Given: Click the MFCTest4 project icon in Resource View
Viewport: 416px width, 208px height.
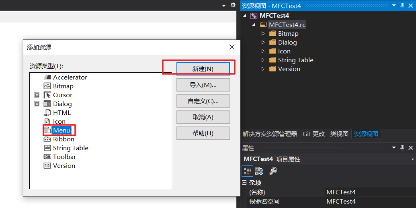Looking at the screenshot, I should (254, 16).
